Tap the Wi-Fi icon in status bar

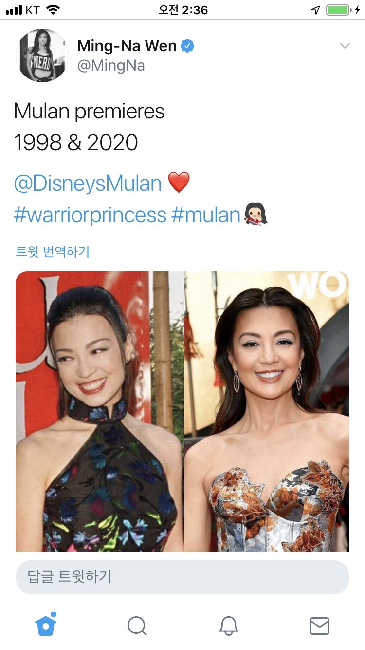point(53,10)
